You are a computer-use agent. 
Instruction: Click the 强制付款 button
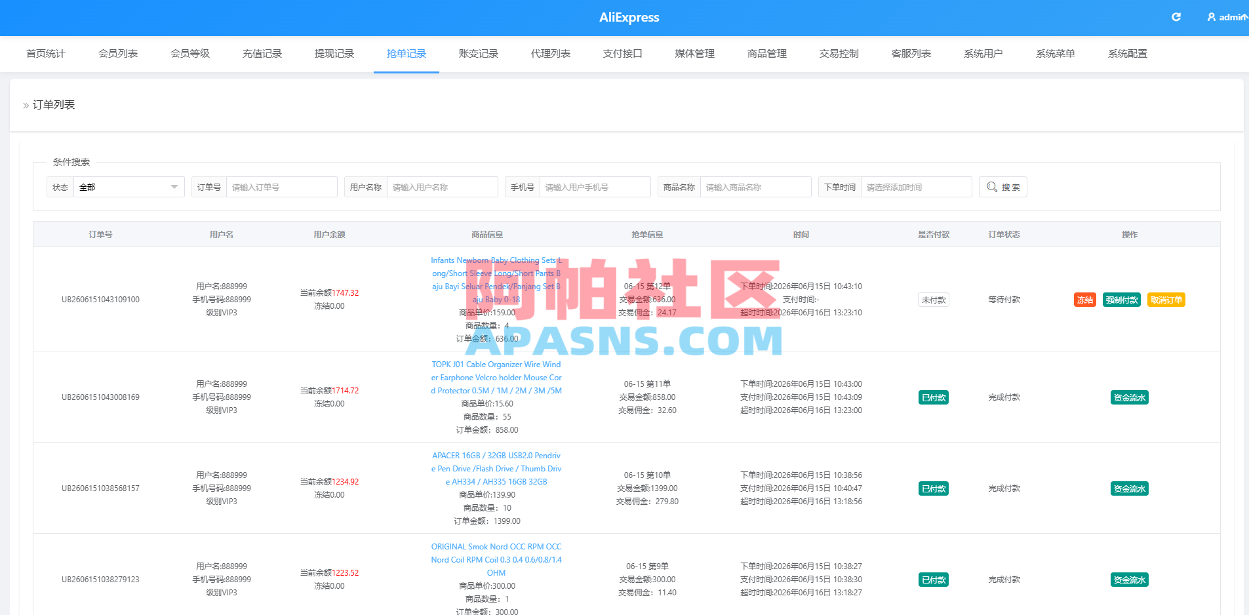click(1122, 300)
